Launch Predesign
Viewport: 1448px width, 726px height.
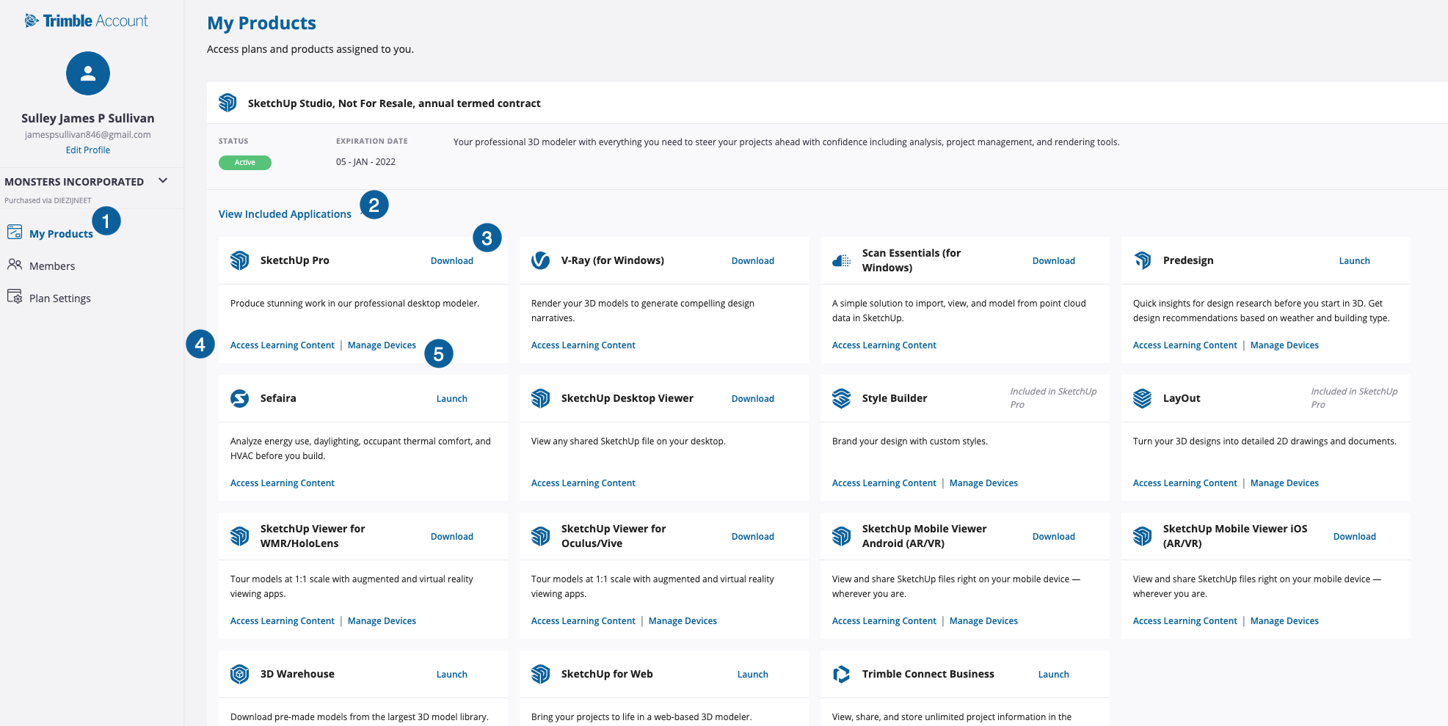coord(1355,260)
